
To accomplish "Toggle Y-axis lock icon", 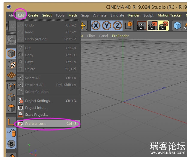I will tap(107, 26).
